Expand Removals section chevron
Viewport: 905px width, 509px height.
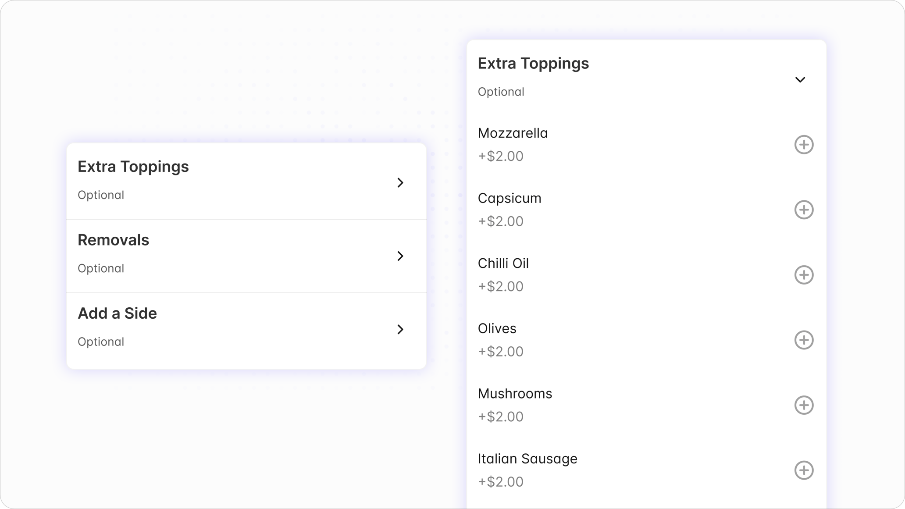400,256
